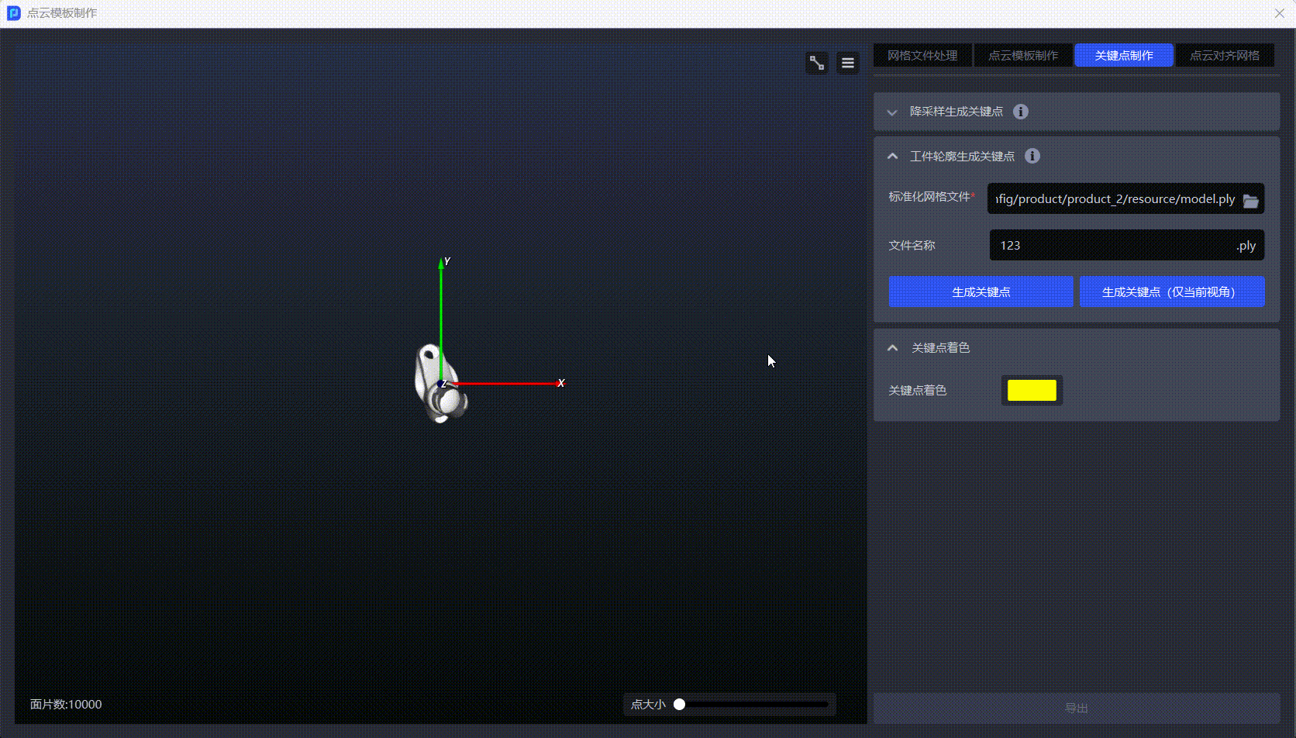Click 生成关键点（仅当前视角） button
This screenshot has height=738, width=1296.
pyautogui.click(x=1172, y=292)
